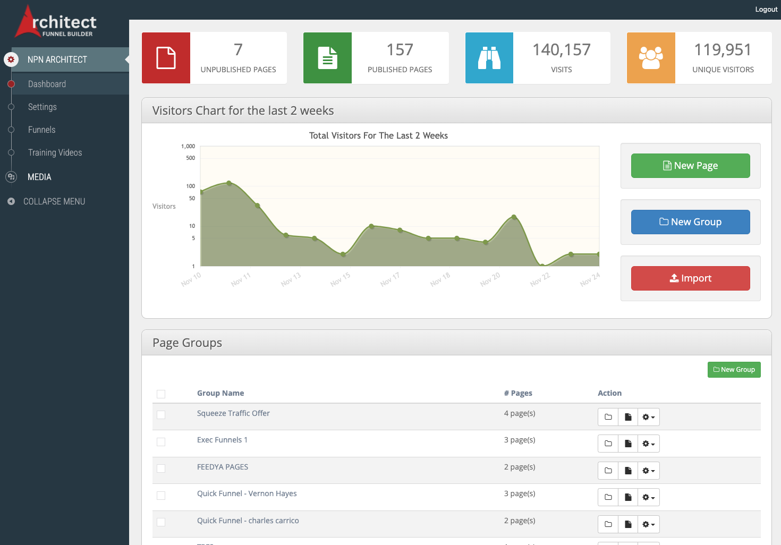Collapse the sidebar with Collapse Menu
Screen dimensions: 781x545
pyautogui.click(x=54, y=201)
